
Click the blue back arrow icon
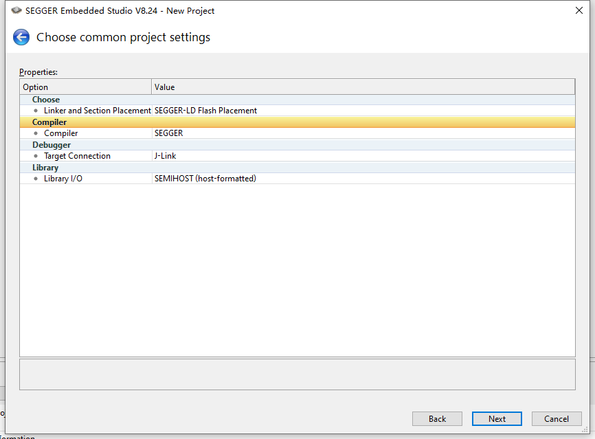coord(21,37)
